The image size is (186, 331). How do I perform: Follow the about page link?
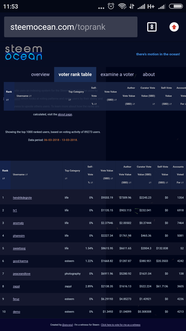pyautogui.click(x=65, y=114)
